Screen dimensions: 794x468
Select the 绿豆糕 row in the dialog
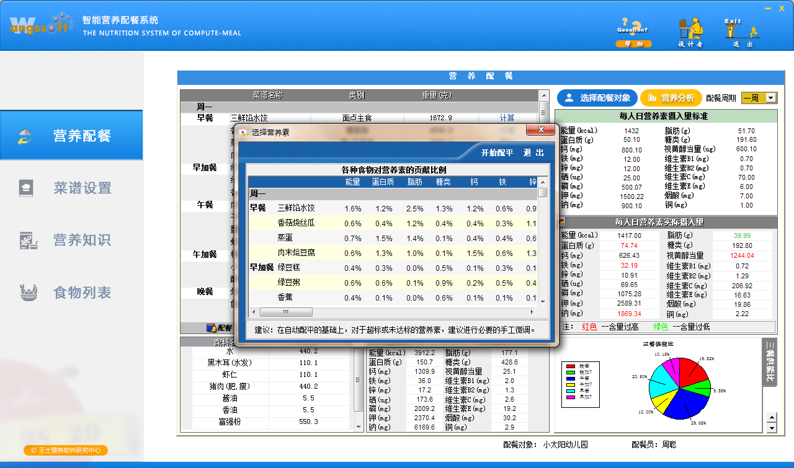click(393, 268)
